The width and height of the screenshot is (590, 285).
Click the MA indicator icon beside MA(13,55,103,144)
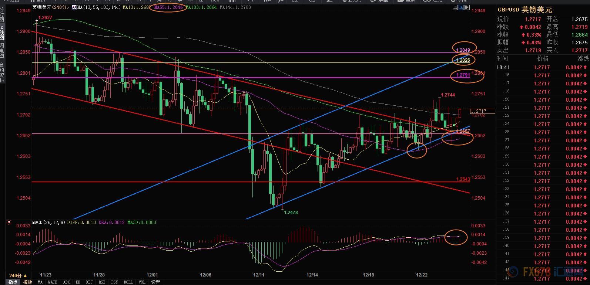click(74, 7)
